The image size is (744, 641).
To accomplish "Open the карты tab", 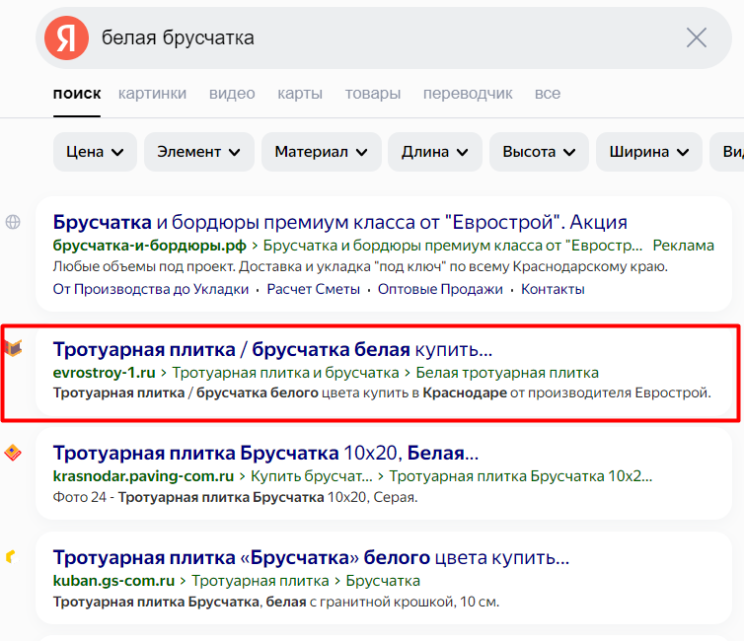I will pos(300,94).
